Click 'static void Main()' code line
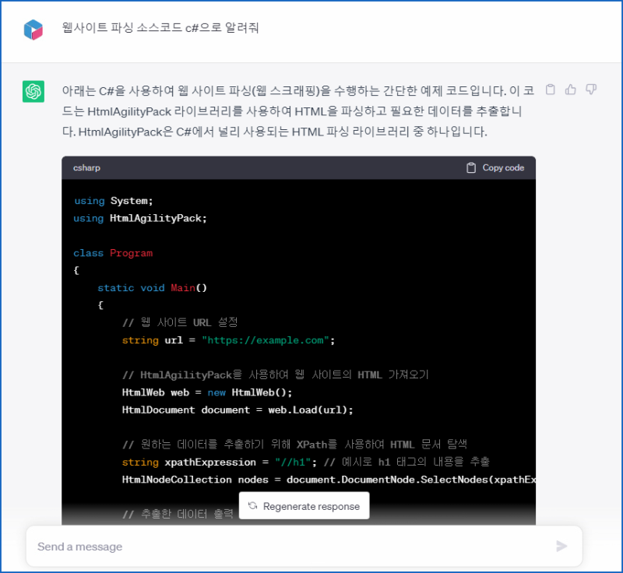The height and width of the screenshot is (573, 623). tap(153, 288)
